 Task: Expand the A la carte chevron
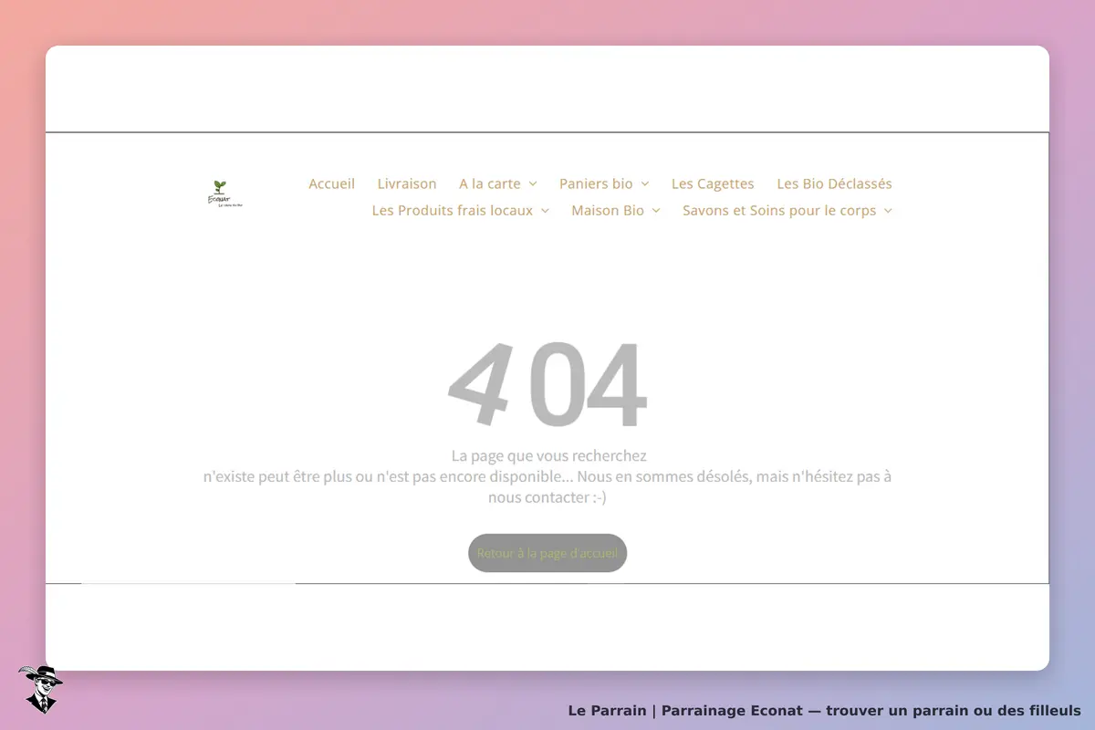[x=533, y=184]
